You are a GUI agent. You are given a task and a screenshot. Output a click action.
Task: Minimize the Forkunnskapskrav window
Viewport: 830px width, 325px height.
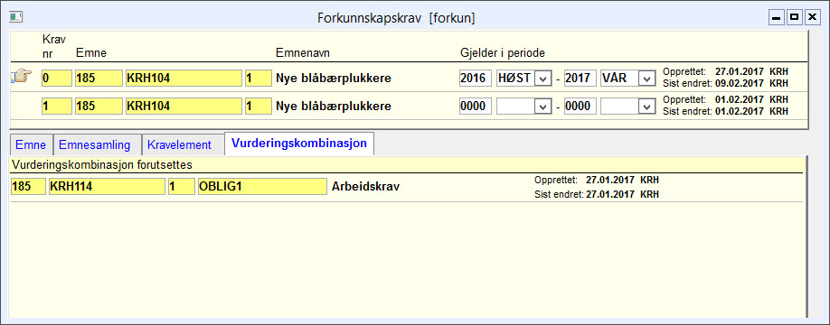coord(777,17)
